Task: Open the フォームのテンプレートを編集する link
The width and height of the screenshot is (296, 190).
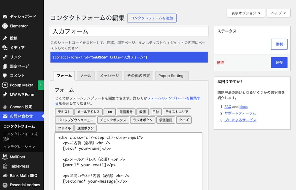Action: [174, 98]
